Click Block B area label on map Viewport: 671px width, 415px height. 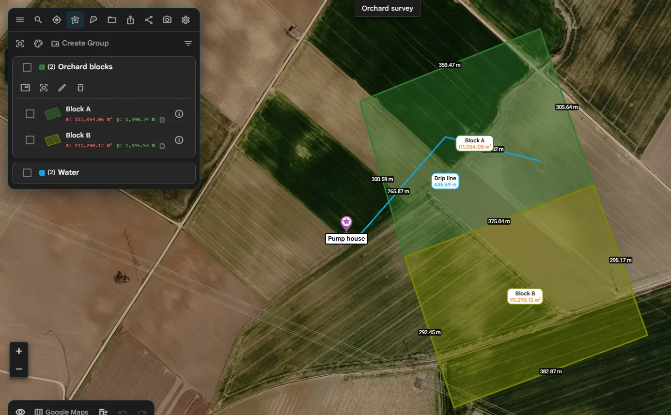tap(525, 296)
